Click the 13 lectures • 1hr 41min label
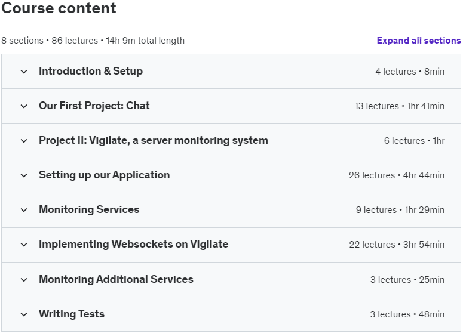463x333 pixels. click(x=399, y=106)
